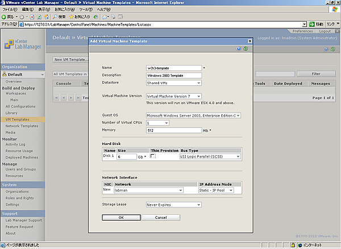This screenshot has height=249, width=341.
Task: Close the Add Virtual Machine Template dialog
Action: pyautogui.click(x=249, y=42)
